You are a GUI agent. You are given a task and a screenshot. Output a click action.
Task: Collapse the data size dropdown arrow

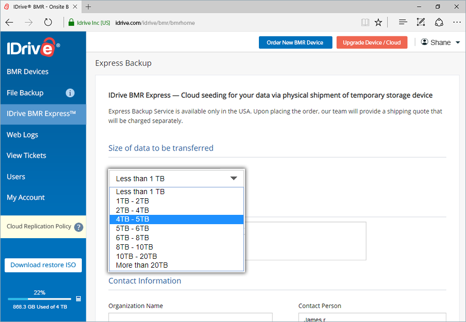pyautogui.click(x=234, y=178)
